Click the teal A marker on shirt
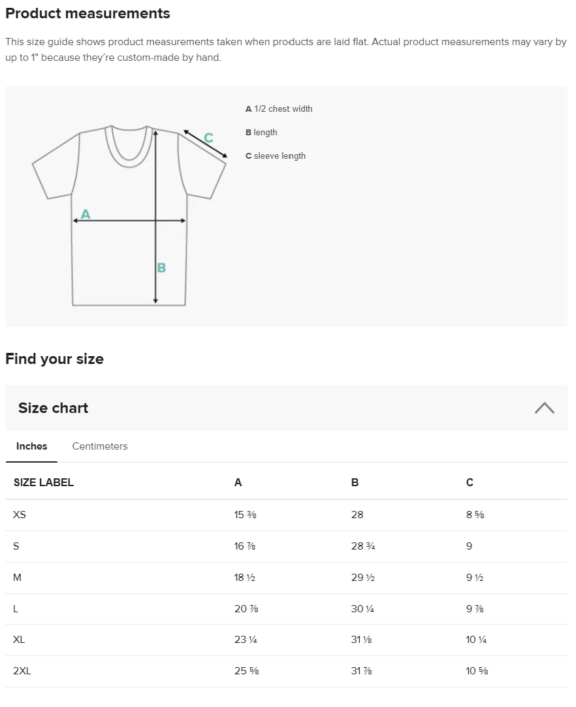The width and height of the screenshot is (576, 707). tap(86, 214)
